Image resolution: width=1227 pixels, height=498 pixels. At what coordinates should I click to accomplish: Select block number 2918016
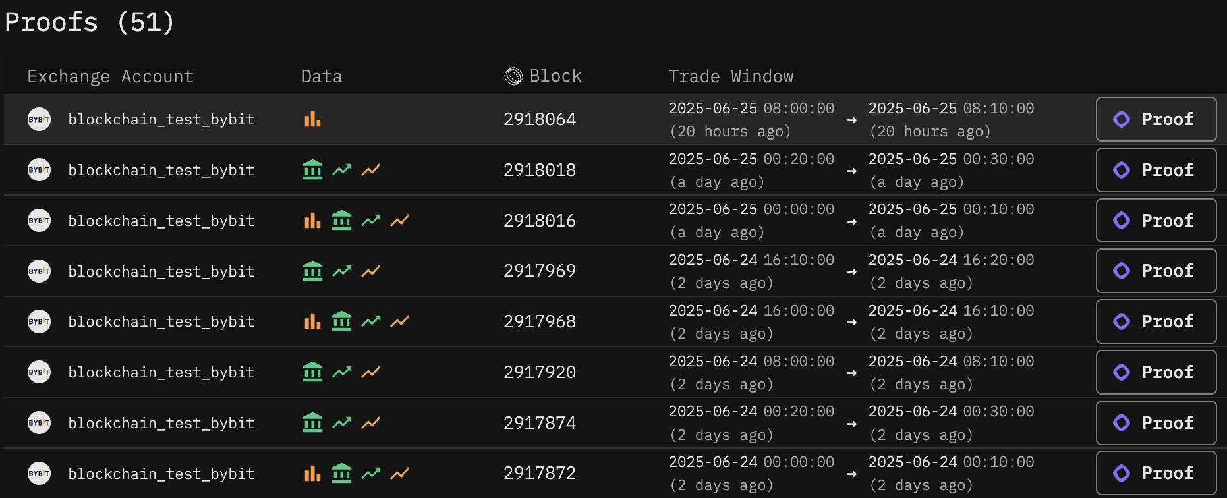tap(540, 221)
